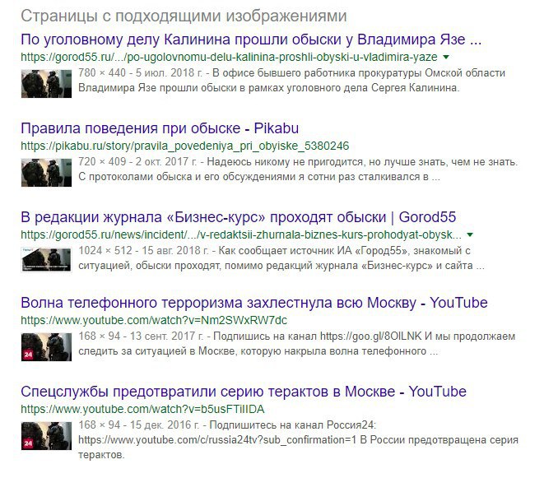Click the green pikabu.ru story URL
The image size is (558, 478).
(x=184, y=146)
